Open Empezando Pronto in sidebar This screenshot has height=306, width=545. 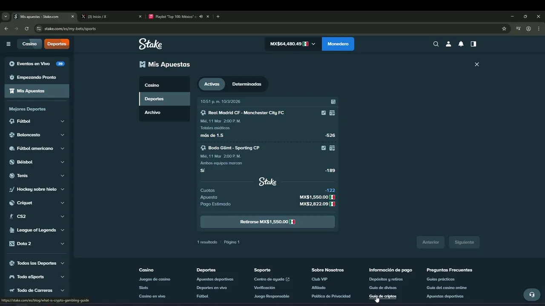[x=37, y=77]
